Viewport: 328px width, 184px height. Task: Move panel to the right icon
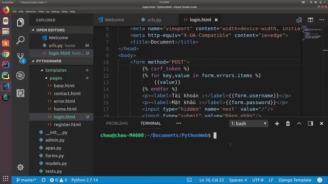click(x=311, y=124)
